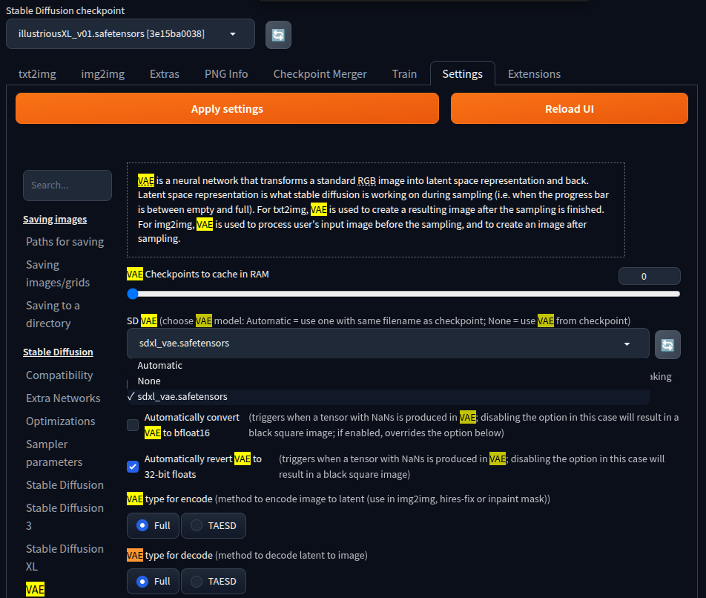Open Extra Networks settings

(63, 398)
